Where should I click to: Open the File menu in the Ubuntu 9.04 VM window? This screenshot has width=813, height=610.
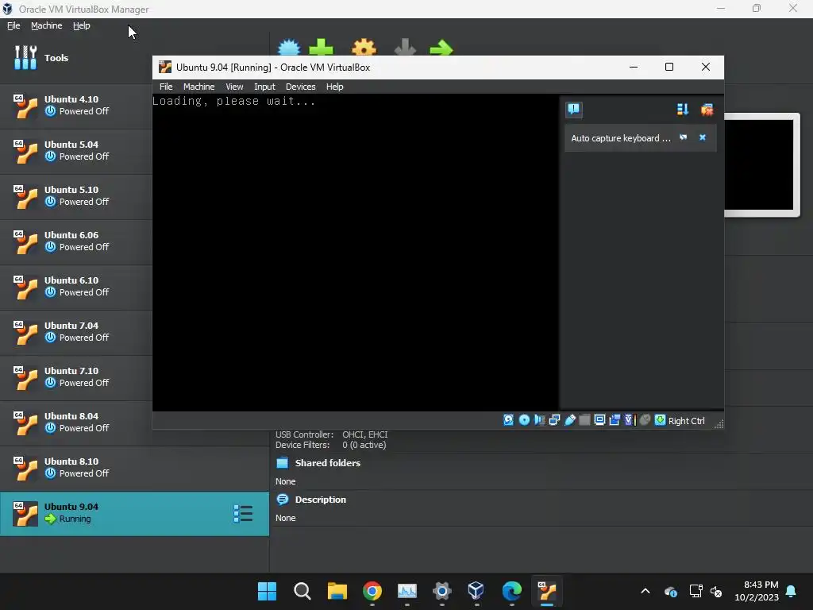tap(166, 87)
